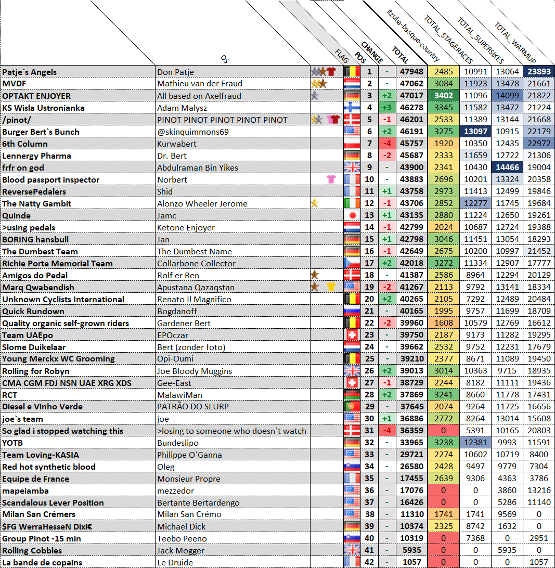Click the UK flag in frfr on god row

[x=352, y=167]
